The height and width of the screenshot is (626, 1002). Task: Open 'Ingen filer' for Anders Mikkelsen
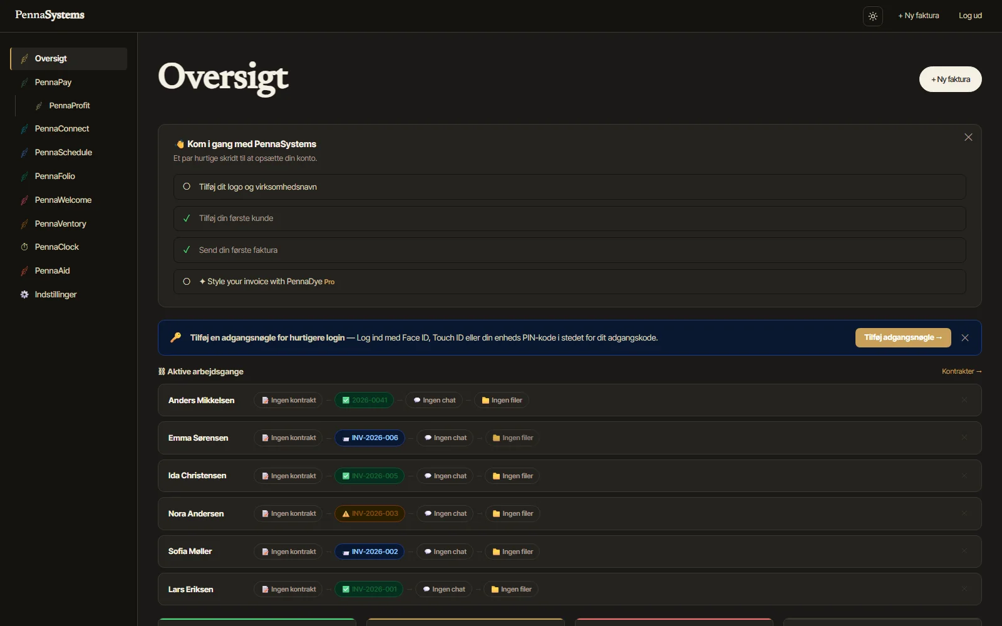click(x=502, y=401)
